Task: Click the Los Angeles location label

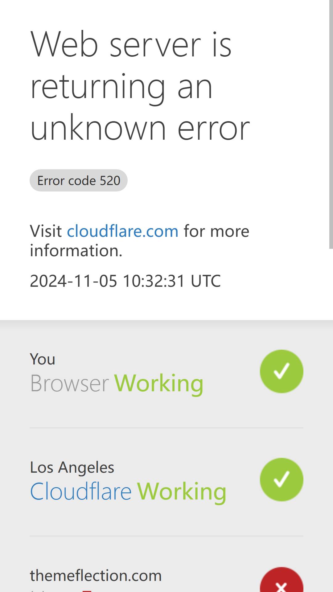Action: tap(72, 467)
